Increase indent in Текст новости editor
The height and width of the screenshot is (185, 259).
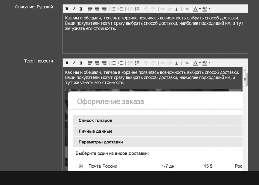pos(137,63)
